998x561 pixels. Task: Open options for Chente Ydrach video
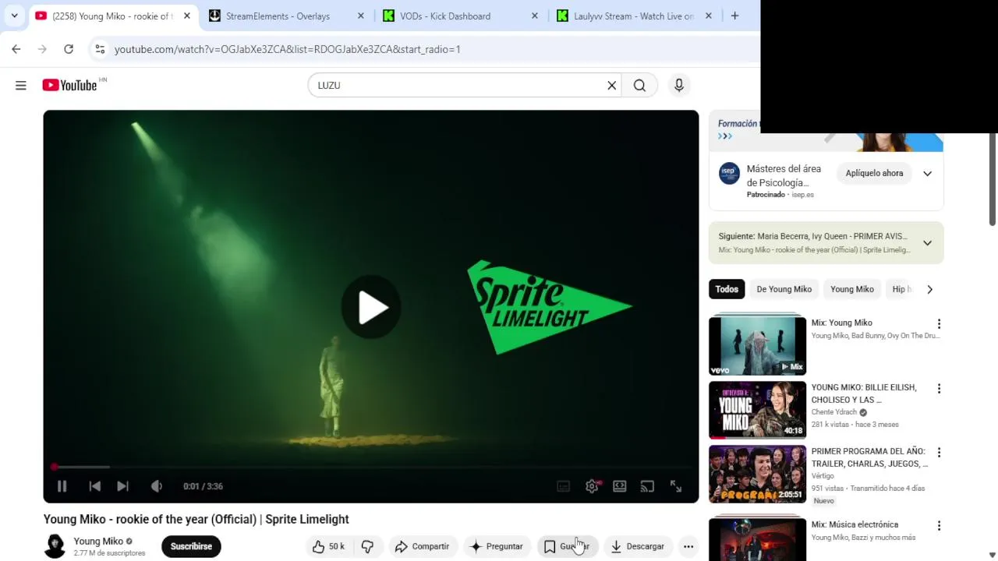(x=939, y=389)
